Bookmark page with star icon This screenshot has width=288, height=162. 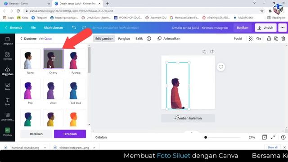262,11
